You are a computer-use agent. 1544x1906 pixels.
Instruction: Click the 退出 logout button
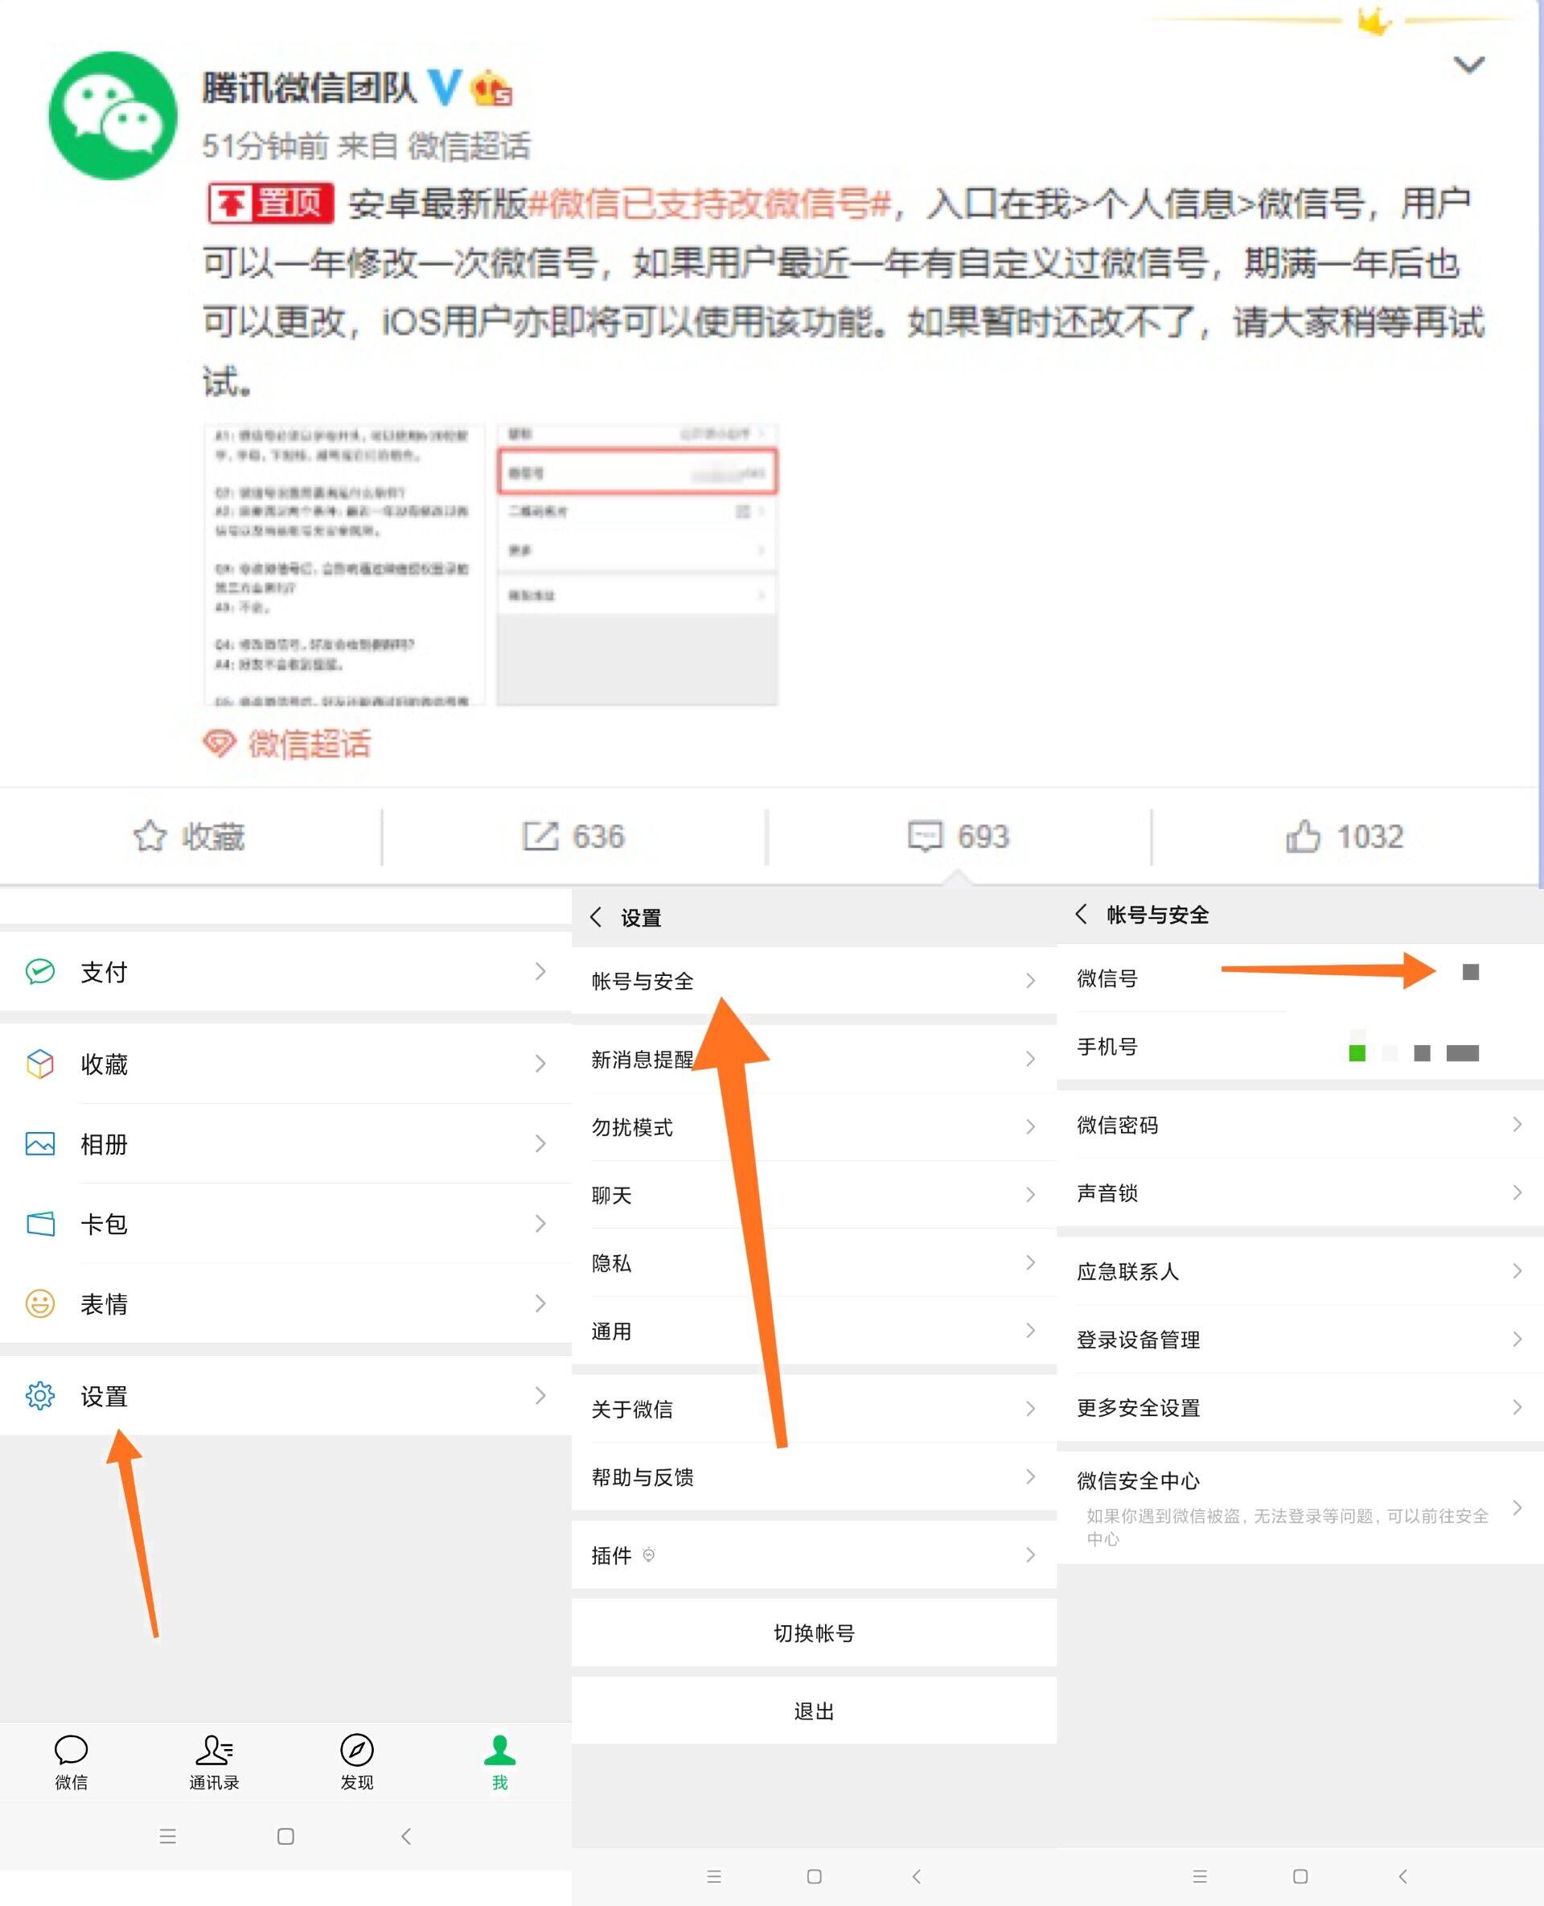pyautogui.click(x=814, y=1710)
